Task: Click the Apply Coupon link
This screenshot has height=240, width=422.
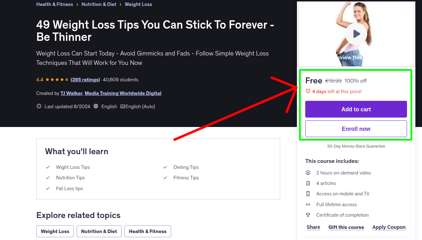Action: pyautogui.click(x=389, y=227)
